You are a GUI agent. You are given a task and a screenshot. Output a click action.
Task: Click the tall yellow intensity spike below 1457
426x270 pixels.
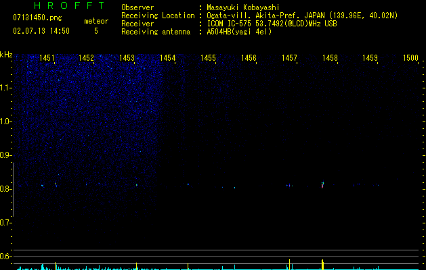click(x=289, y=265)
